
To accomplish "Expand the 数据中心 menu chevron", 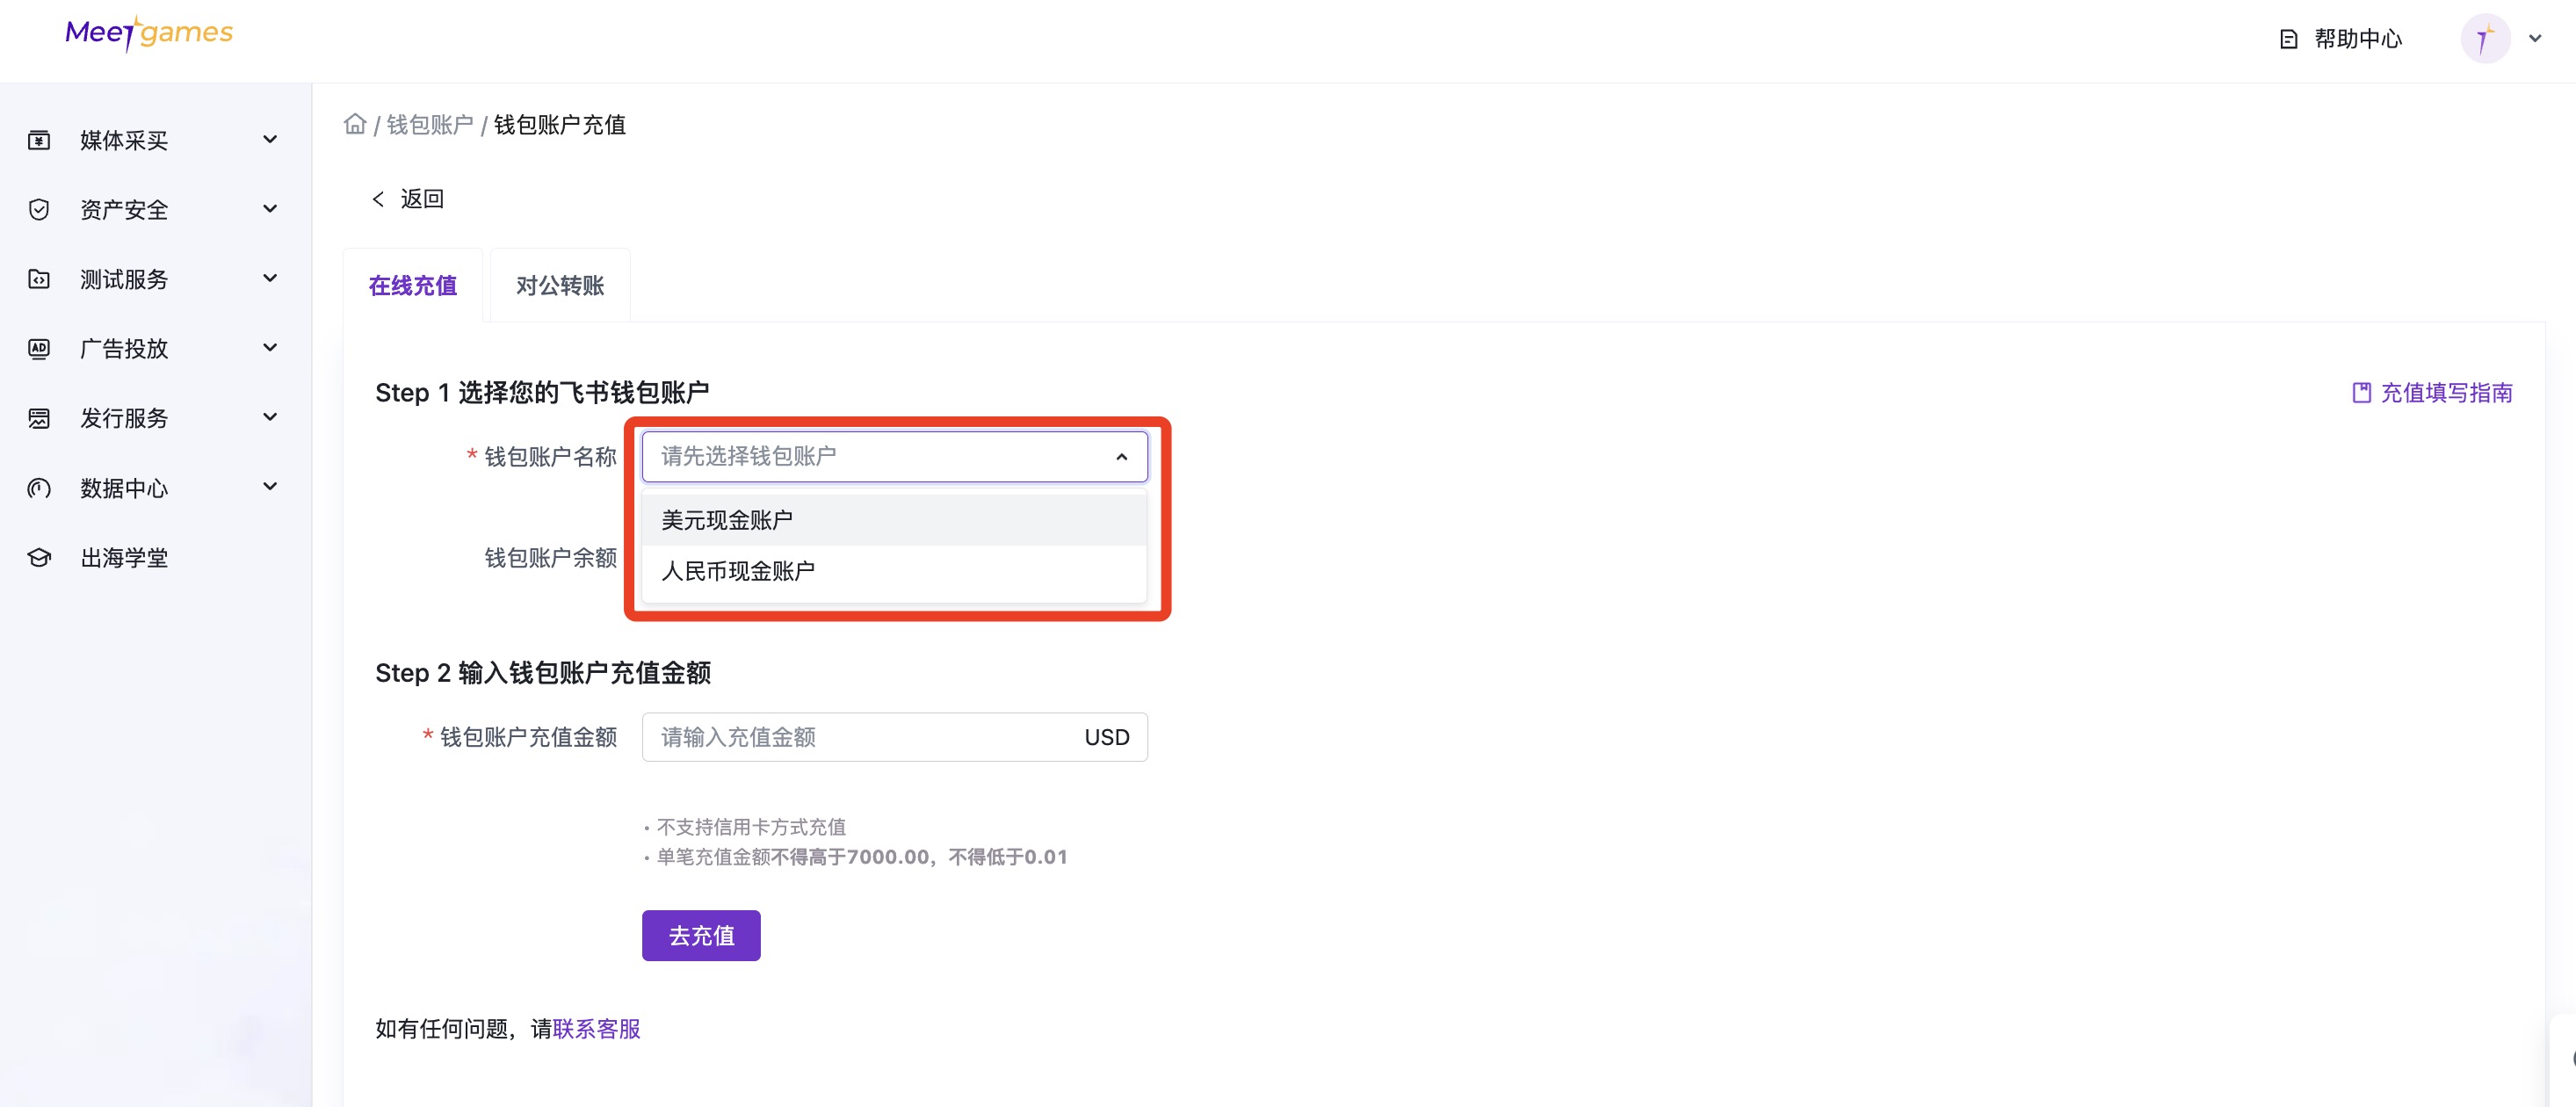I will 270,487.
